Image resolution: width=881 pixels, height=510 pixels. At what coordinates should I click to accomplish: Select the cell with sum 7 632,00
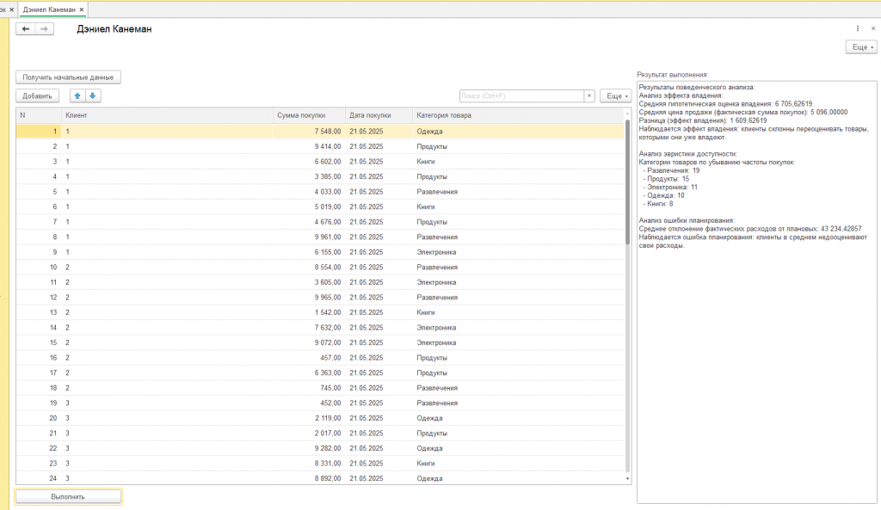pos(309,328)
